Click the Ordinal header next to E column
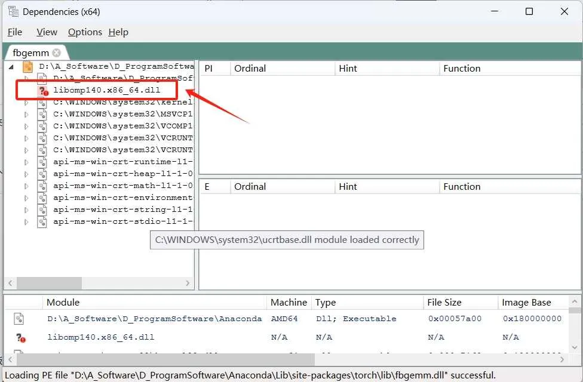The width and height of the screenshot is (583, 382). click(283, 187)
